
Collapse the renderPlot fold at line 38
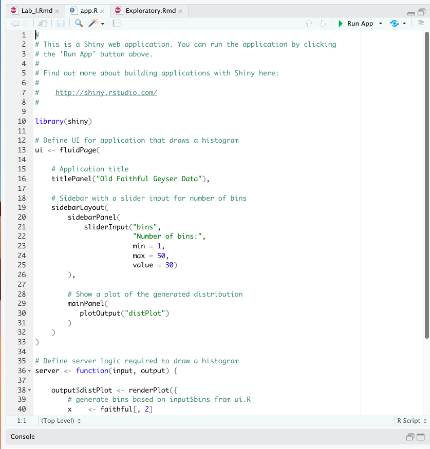(29, 390)
